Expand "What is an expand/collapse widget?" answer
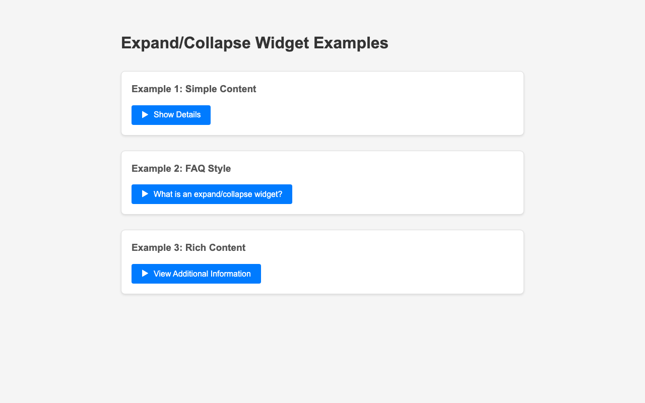Image resolution: width=645 pixels, height=403 pixels. coord(217,194)
